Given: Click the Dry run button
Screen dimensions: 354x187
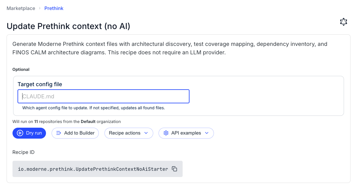Looking at the screenshot, I should click(x=29, y=133).
